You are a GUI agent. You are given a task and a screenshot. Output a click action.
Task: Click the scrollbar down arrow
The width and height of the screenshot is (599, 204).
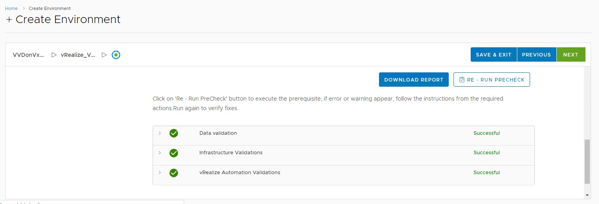point(587,195)
